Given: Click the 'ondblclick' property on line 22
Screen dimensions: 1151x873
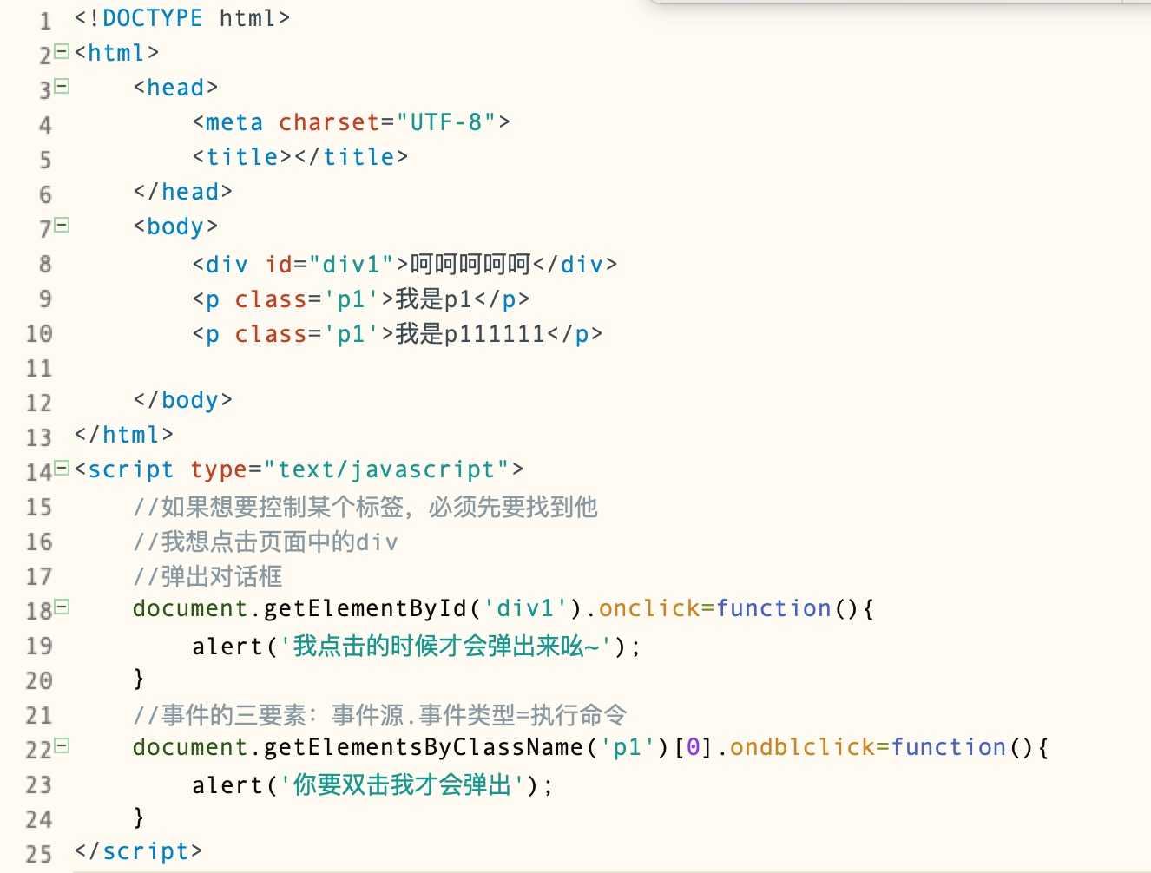Looking at the screenshot, I should coord(803,747).
